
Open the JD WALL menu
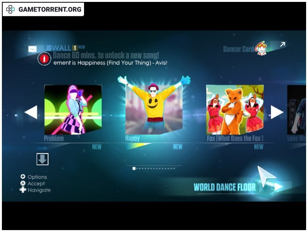coord(58,48)
